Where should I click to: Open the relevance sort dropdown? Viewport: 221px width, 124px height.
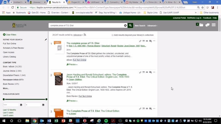[78, 35]
